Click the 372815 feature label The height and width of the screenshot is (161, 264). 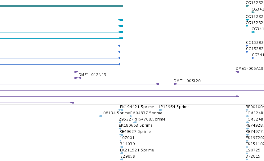pos(253,156)
